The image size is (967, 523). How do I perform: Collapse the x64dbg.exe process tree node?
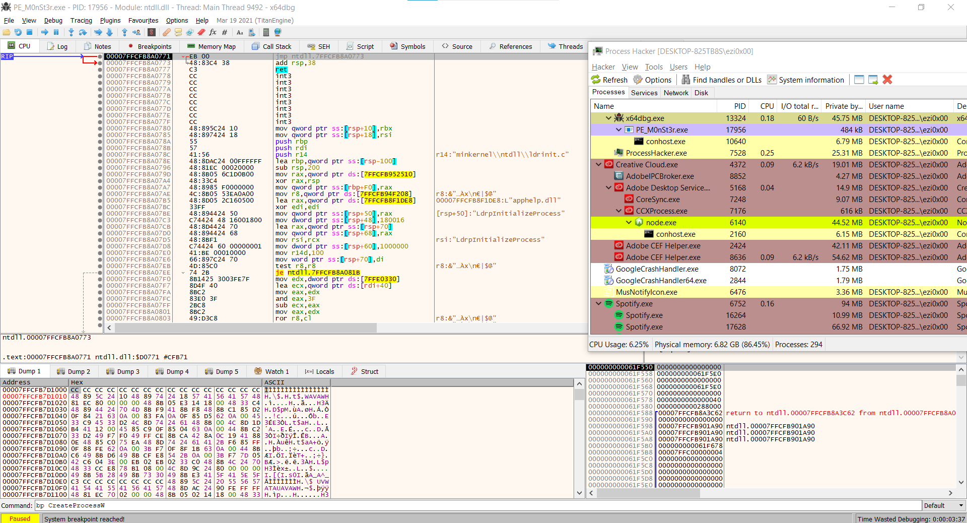[608, 118]
